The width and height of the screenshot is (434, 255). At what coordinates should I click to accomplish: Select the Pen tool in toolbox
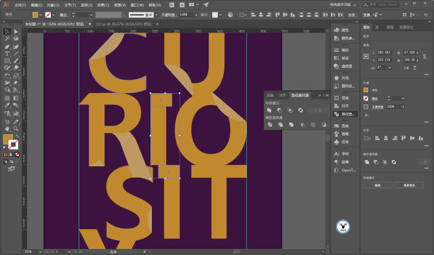coord(7,47)
